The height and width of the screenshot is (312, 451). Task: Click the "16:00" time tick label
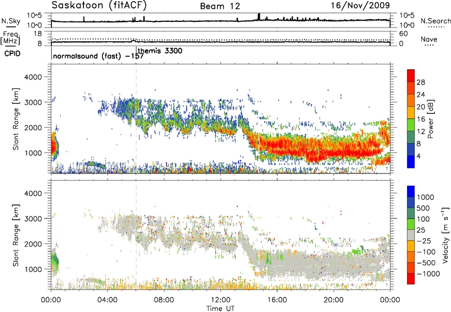[x=277, y=300]
